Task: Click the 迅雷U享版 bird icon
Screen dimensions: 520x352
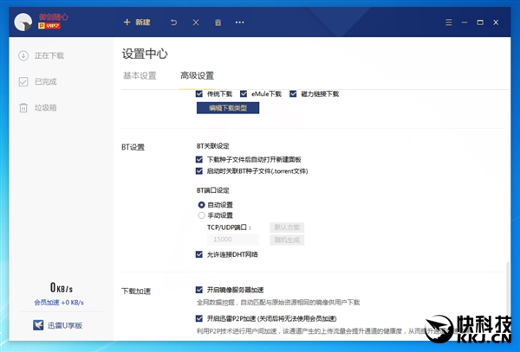Action: [38, 325]
